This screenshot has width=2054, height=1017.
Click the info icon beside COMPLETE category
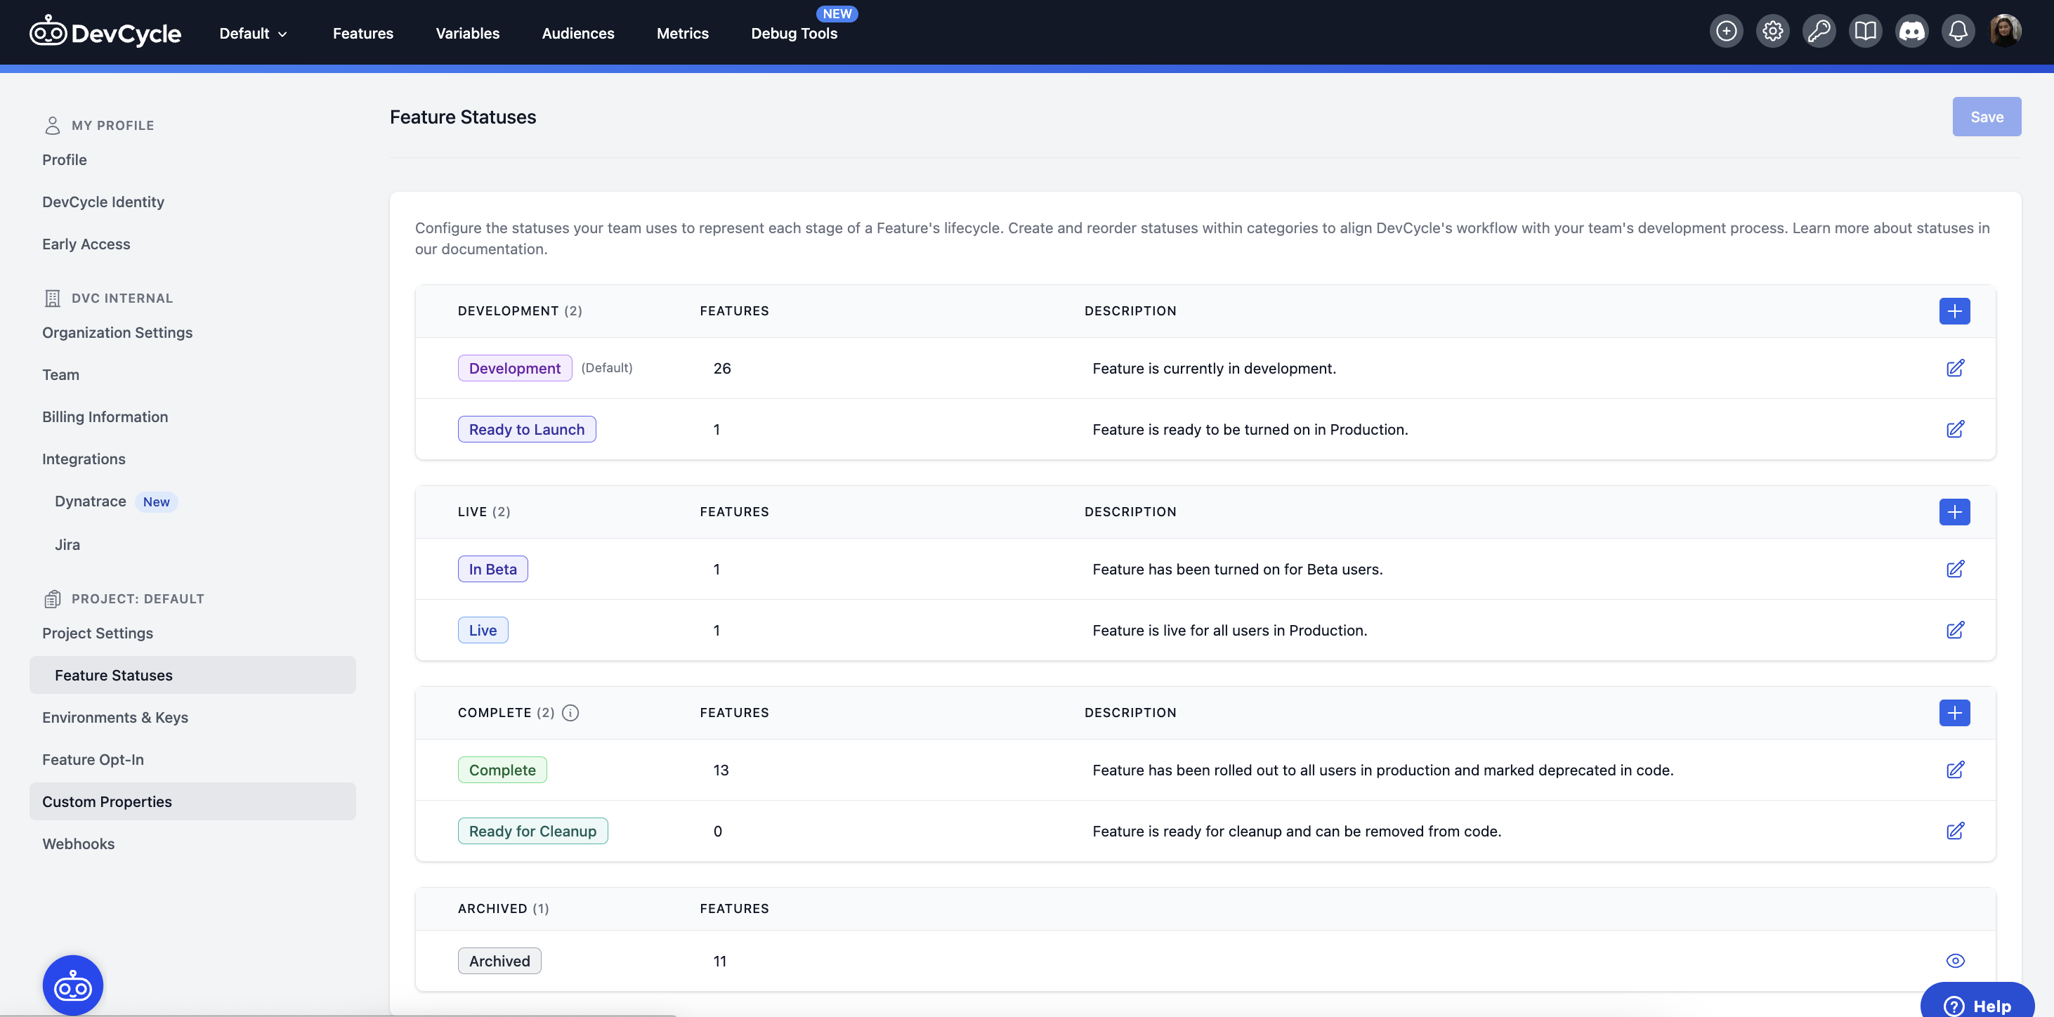tap(571, 713)
